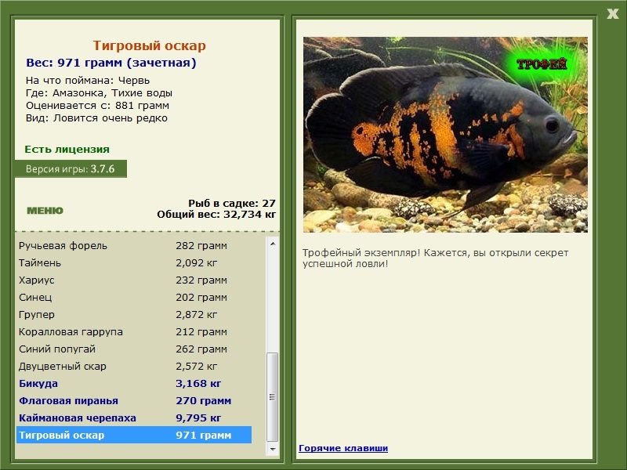Click the Вес: 971 грамм (зачетная) line

[x=111, y=63]
